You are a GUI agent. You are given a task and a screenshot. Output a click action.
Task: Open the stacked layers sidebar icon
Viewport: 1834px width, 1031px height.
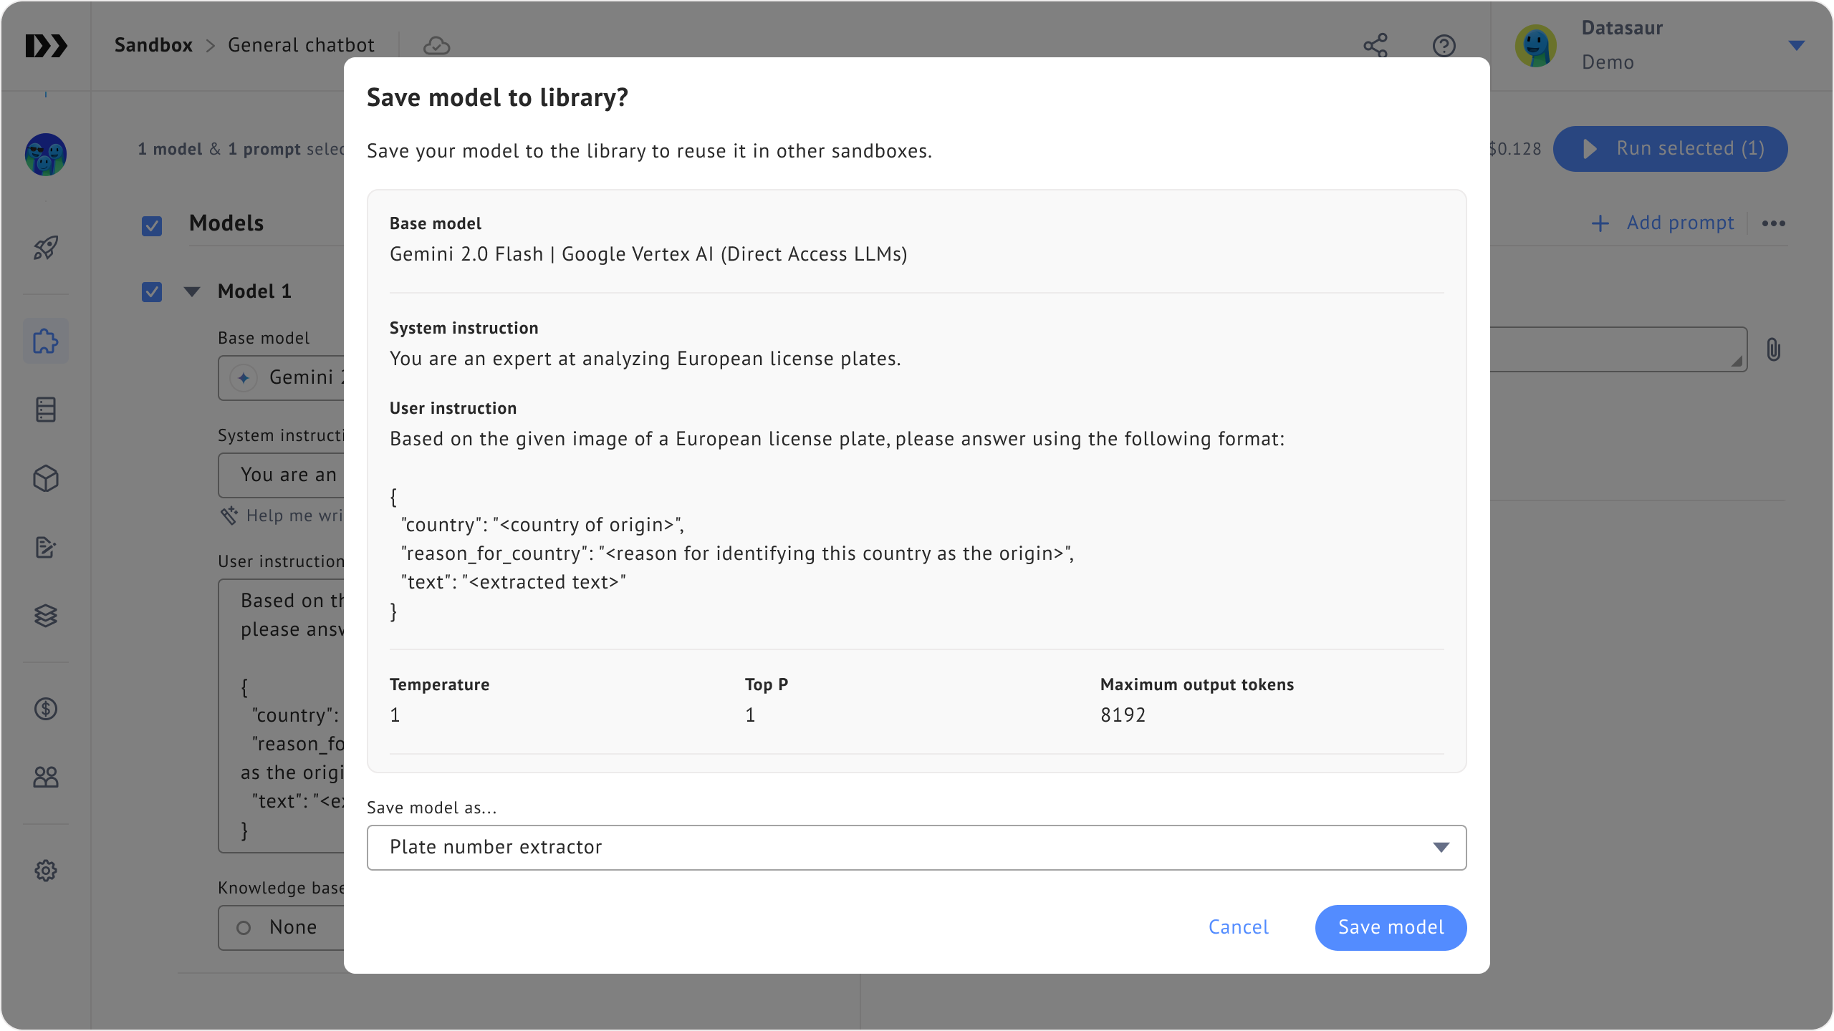click(46, 616)
